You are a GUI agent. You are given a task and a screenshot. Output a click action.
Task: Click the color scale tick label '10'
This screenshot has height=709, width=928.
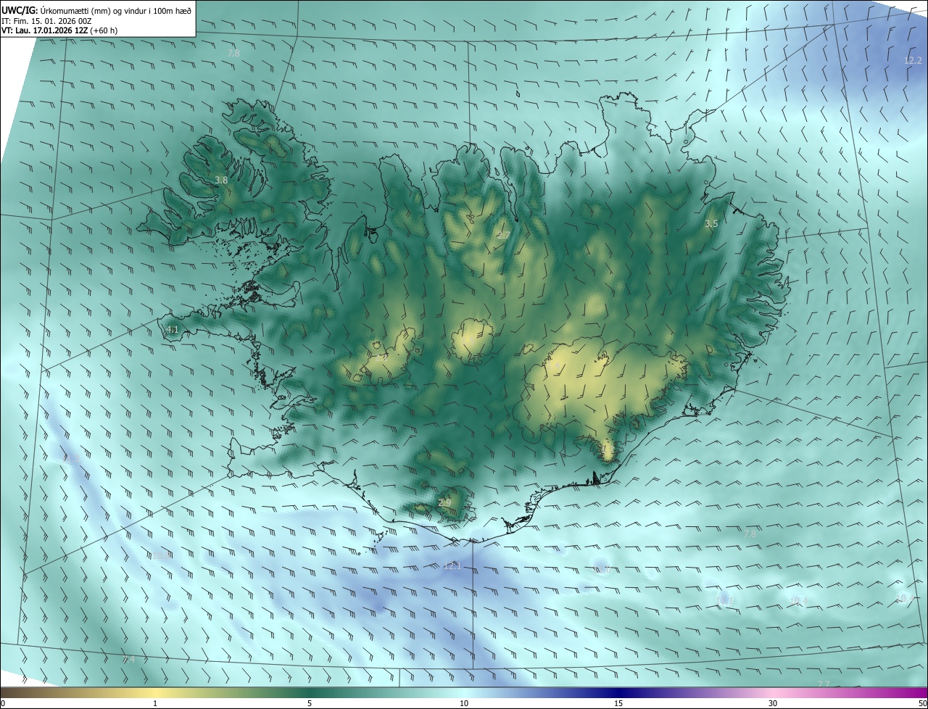pyautogui.click(x=464, y=703)
